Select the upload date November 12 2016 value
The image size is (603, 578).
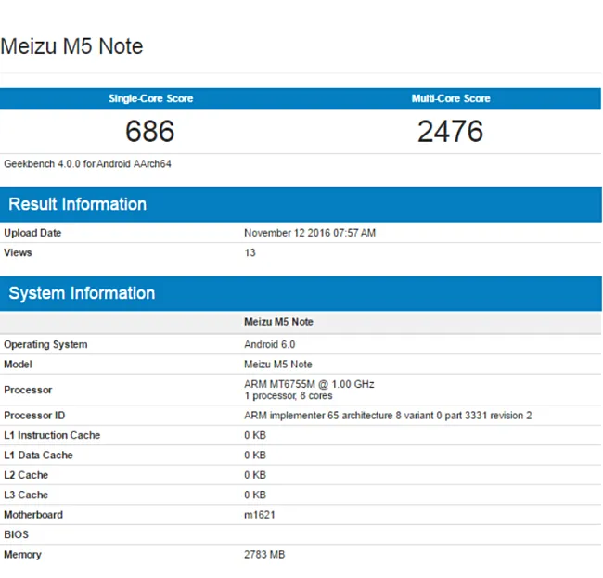(309, 233)
